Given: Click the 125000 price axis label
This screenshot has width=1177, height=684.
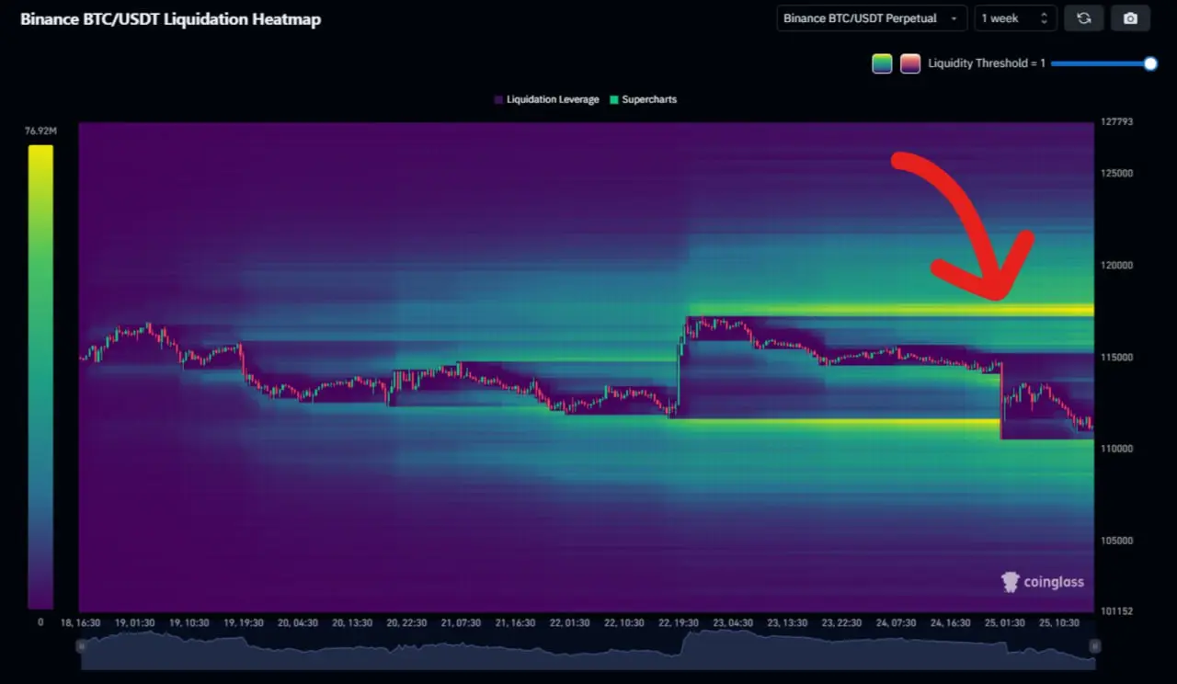Looking at the screenshot, I should [x=1116, y=173].
